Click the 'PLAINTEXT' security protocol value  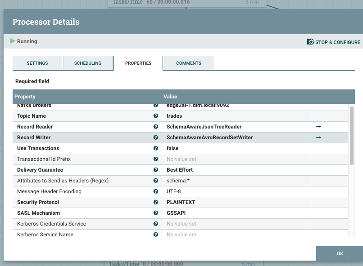(181, 202)
